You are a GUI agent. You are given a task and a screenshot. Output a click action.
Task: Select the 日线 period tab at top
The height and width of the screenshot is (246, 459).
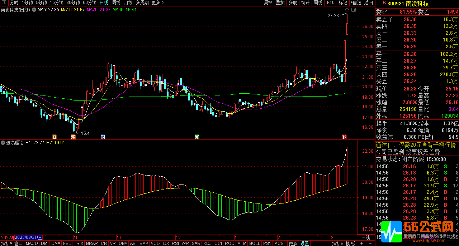(104, 3)
